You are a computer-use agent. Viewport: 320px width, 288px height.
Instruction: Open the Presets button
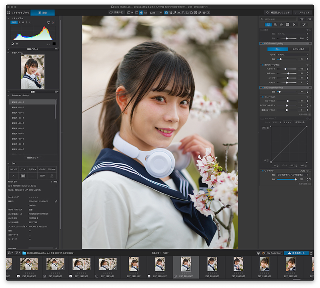pos(302,13)
